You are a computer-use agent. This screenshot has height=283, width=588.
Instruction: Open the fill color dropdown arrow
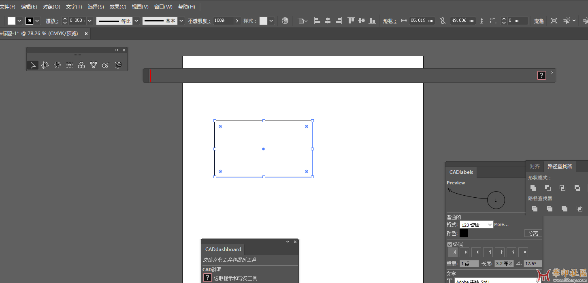(x=19, y=21)
